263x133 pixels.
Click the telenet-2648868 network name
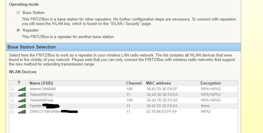tap(43, 89)
